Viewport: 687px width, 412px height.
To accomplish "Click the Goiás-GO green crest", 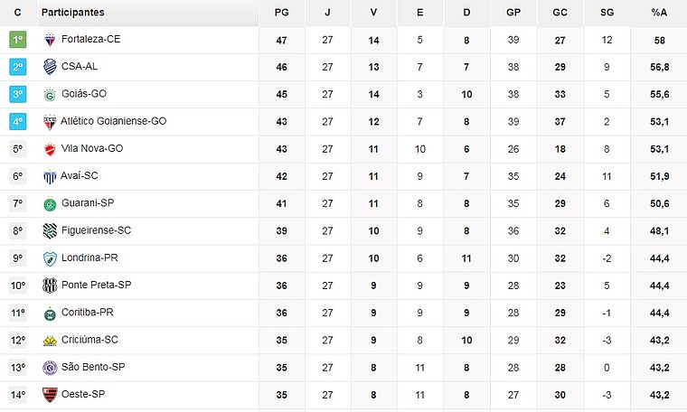I will pos(50,94).
